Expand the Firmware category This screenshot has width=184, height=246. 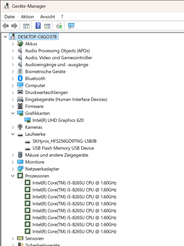(13, 106)
